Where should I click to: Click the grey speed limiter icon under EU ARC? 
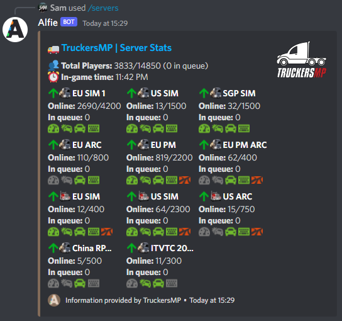53,180
